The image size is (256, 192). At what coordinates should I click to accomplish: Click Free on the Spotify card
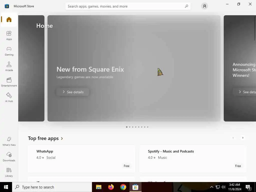[x=238, y=166]
